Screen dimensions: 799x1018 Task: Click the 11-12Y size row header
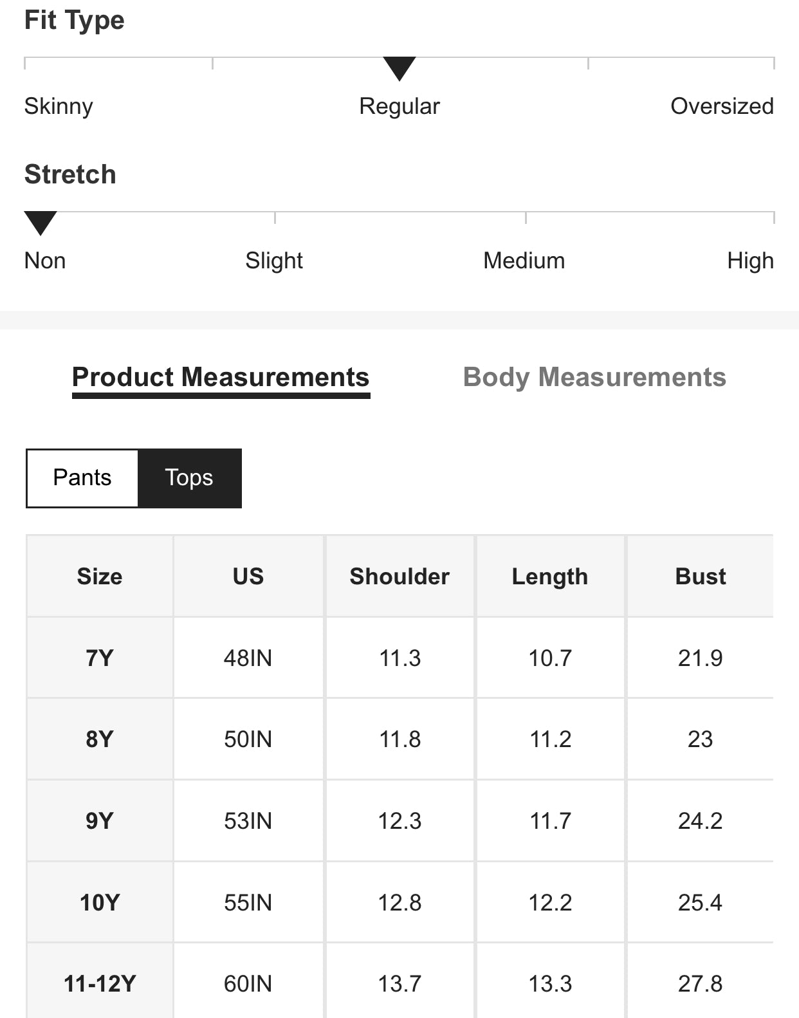(100, 984)
